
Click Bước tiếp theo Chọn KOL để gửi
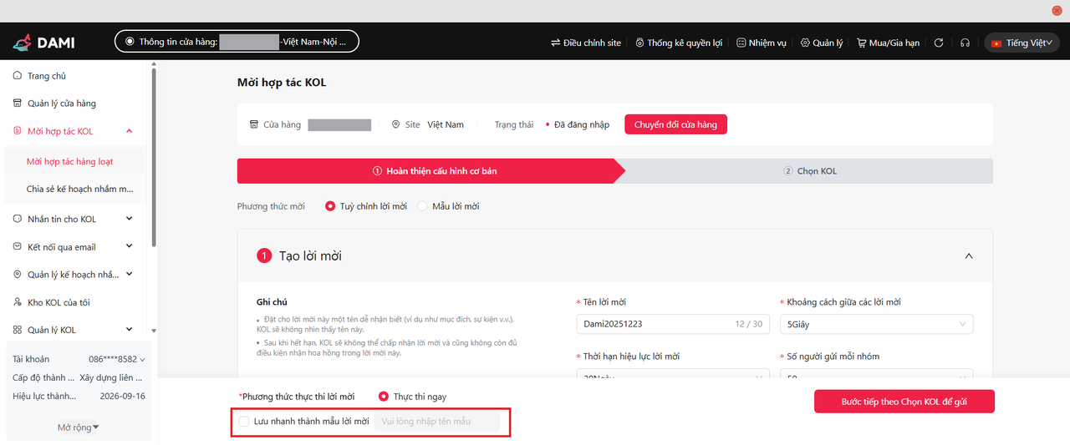pyautogui.click(x=904, y=402)
